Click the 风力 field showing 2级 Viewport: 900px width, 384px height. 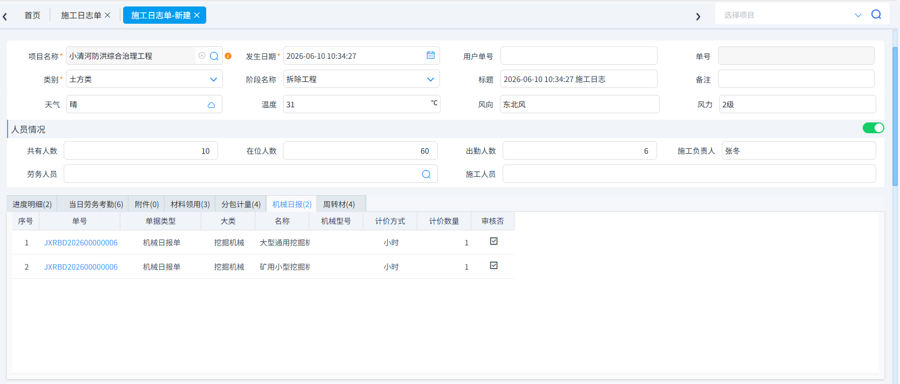point(797,104)
